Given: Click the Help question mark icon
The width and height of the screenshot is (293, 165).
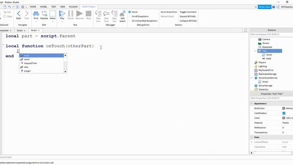Looking at the screenshot, I should (x=274, y=7).
